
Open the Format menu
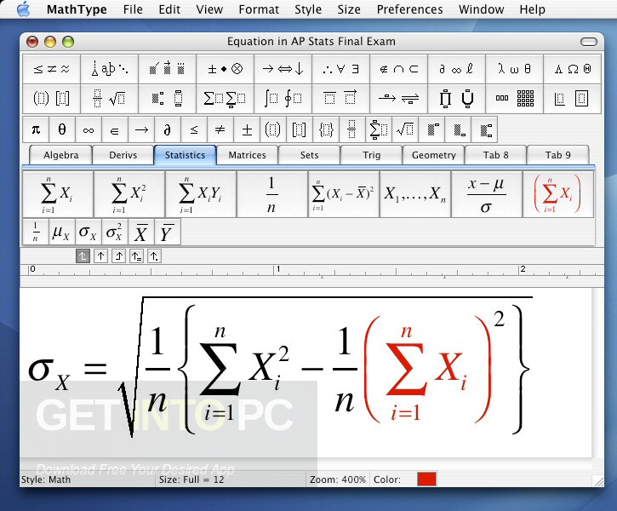pyautogui.click(x=259, y=9)
